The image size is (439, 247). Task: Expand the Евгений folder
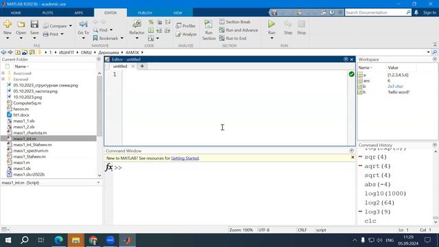point(3,79)
